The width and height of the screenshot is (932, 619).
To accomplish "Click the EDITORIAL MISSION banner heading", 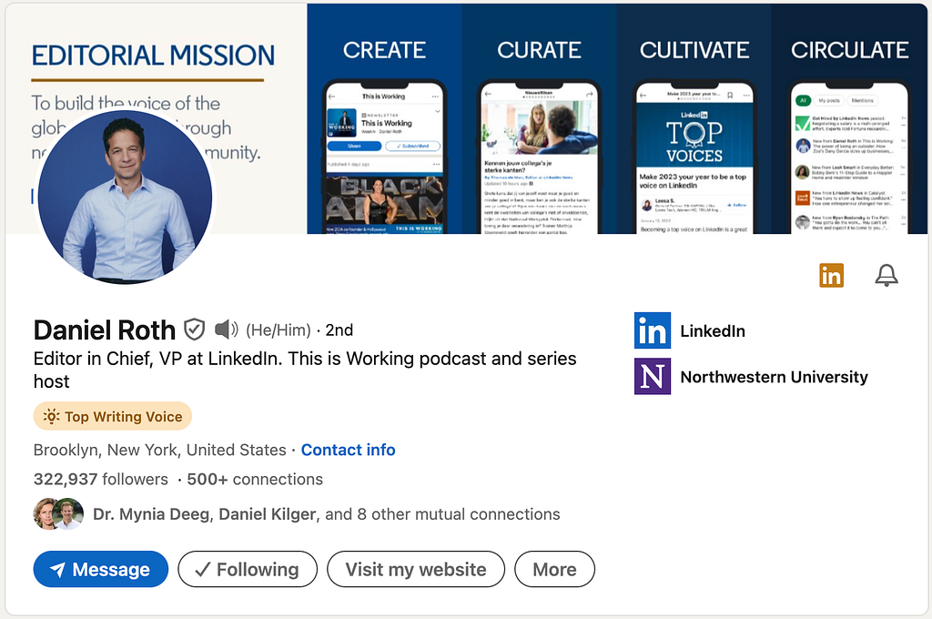I will (153, 56).
